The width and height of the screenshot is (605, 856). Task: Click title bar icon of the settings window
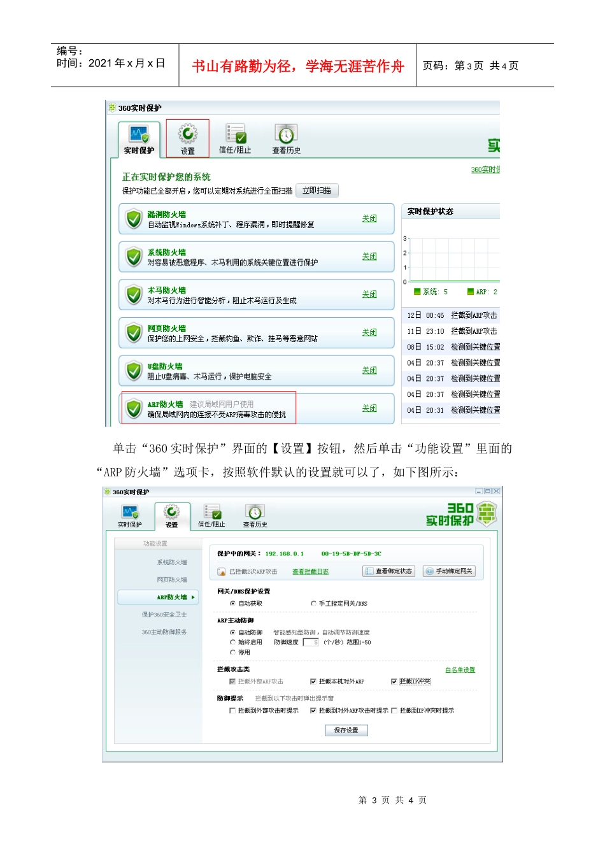108,492
